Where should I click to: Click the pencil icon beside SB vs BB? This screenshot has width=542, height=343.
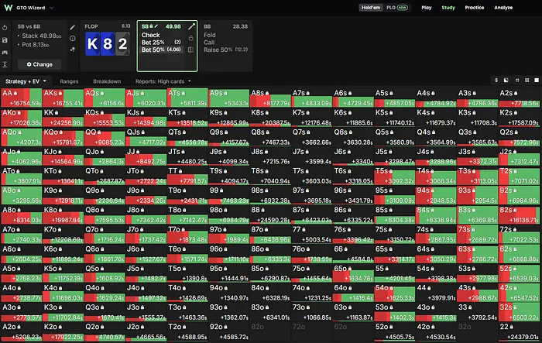point(72,27)
